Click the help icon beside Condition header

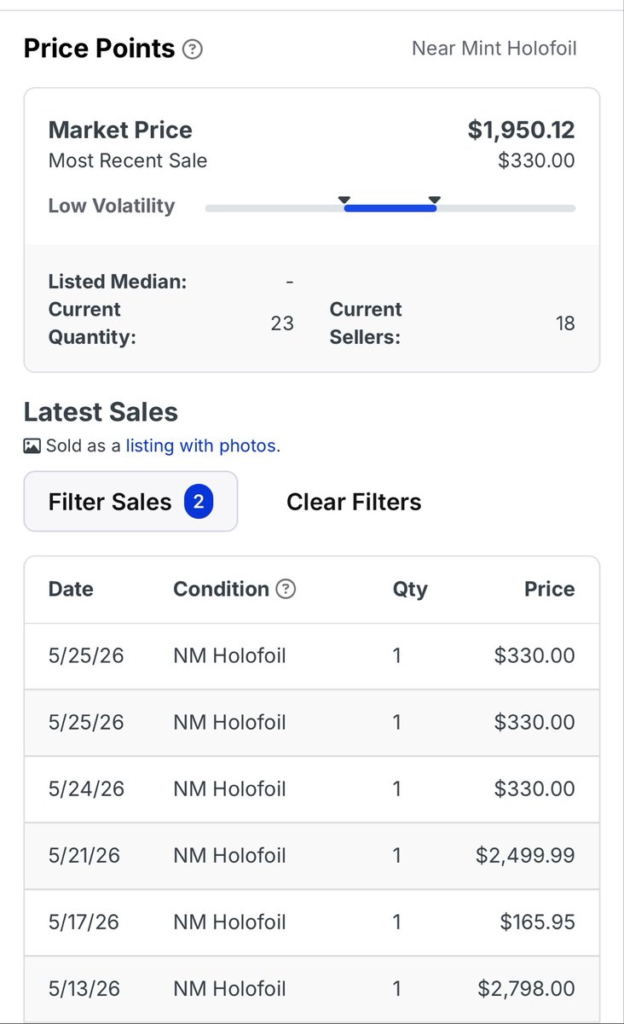pos(286,589)
